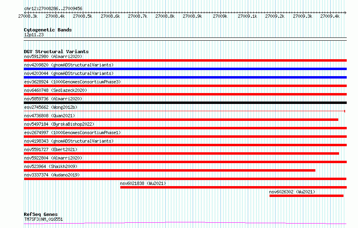Click the nsv5912980 (Almarri2020) red variant bar
This screenshot has width=358, height=228.
185,60
